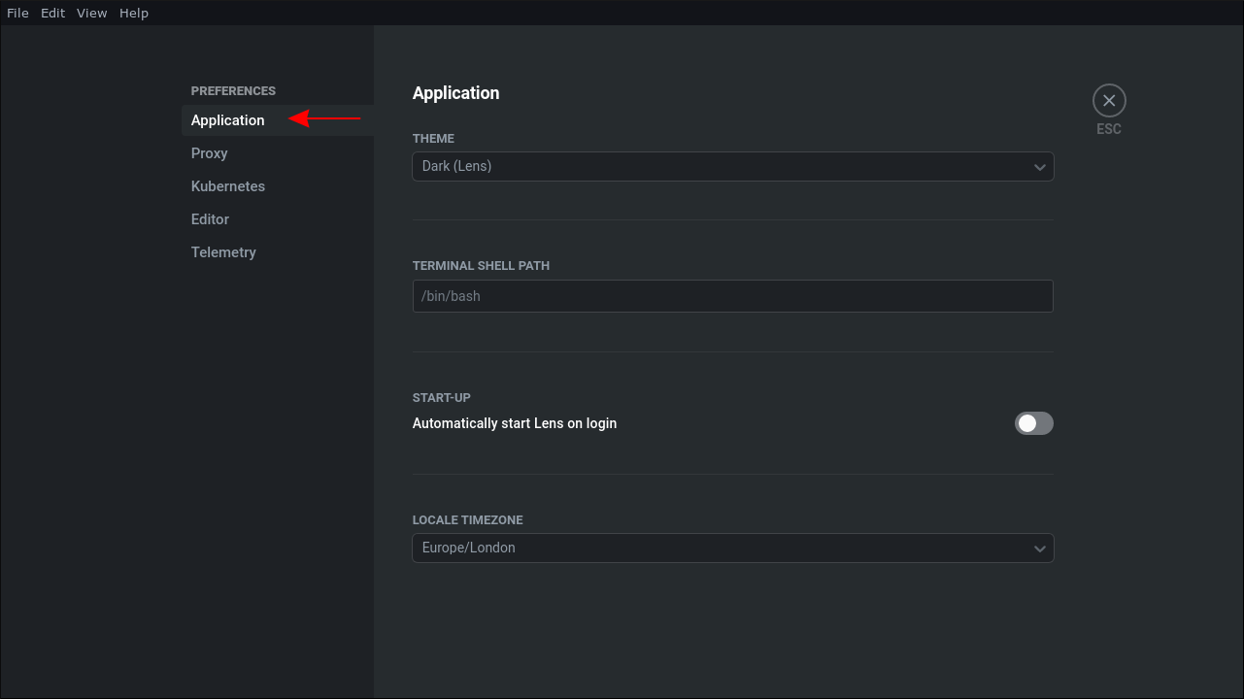Switch to the Editor preferences section
1244x699 pixels.
pos(210,218)
